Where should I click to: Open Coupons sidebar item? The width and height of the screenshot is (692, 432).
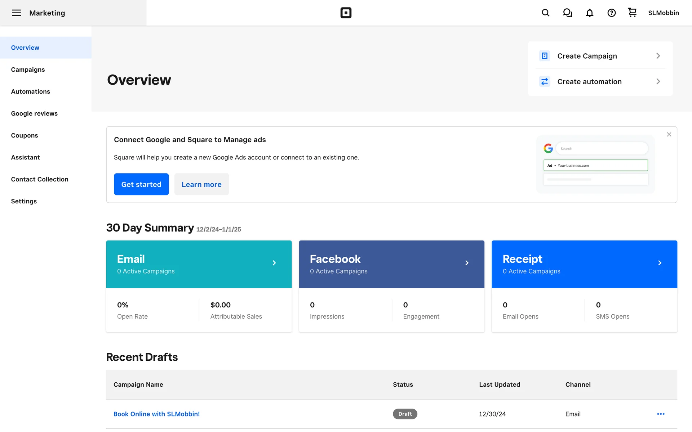coord(25,135)
